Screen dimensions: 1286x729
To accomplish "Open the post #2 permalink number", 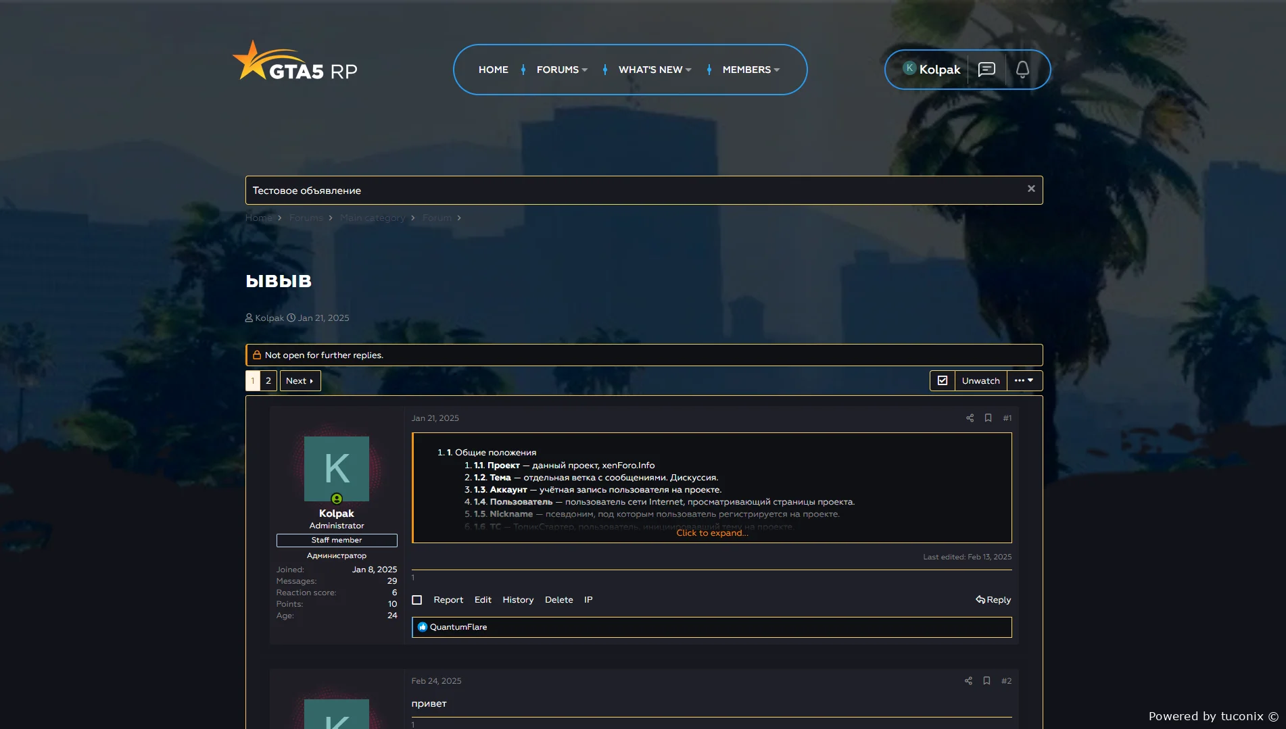I will (1006, 681).
